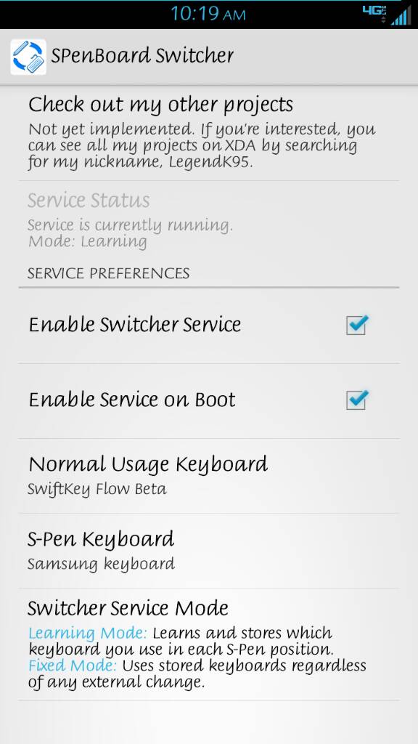Click the blue Fixed Mode text
This screenshot has height=744, width=418.
pyautogui.click(x=73, y=666)
